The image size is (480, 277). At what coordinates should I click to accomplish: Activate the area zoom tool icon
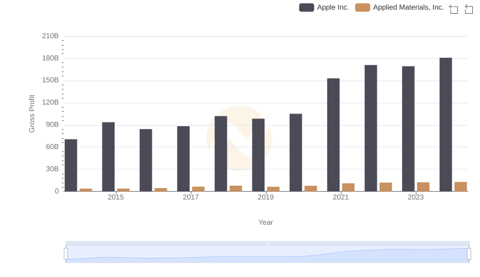coord(454,9)
